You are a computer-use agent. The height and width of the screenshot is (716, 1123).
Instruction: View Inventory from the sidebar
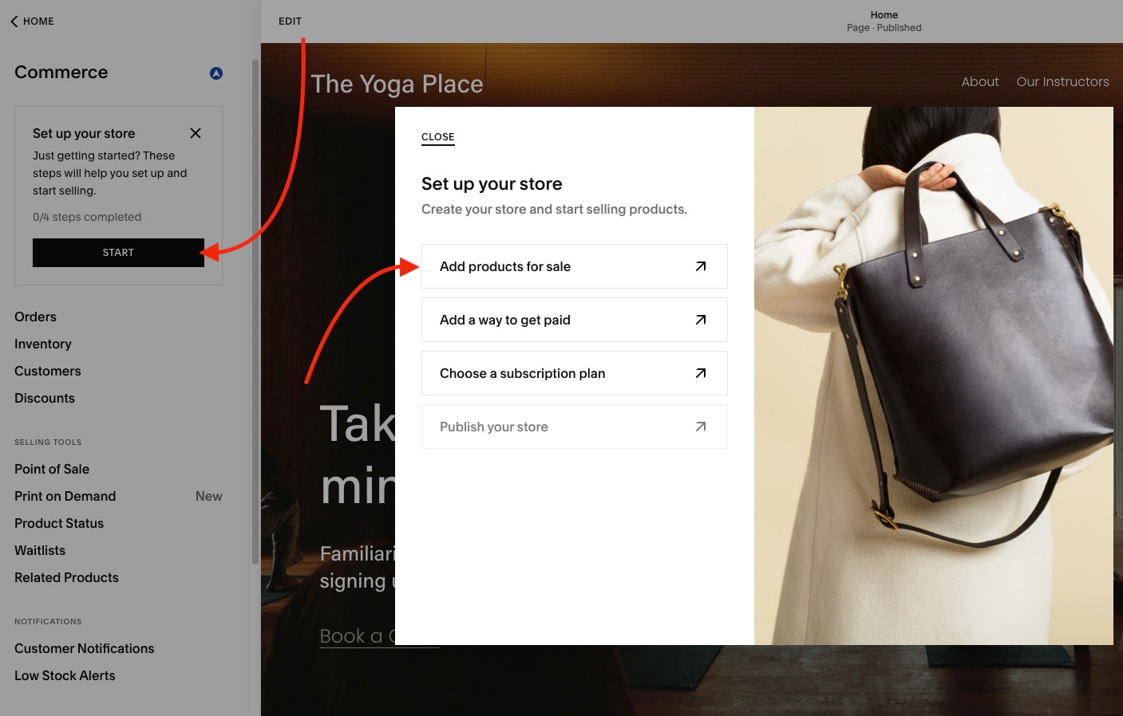[x=42, y=344]
